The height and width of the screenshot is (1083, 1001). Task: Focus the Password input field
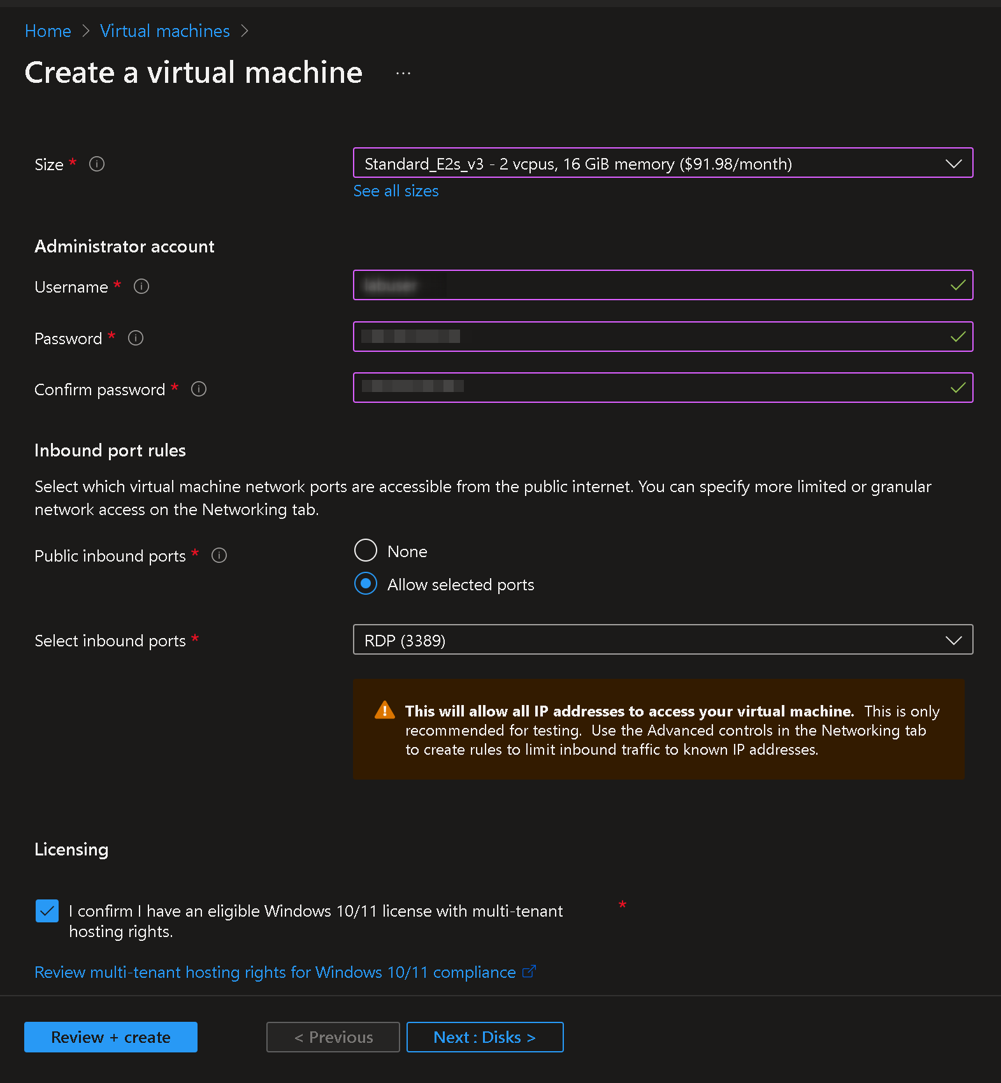(663, 337)
